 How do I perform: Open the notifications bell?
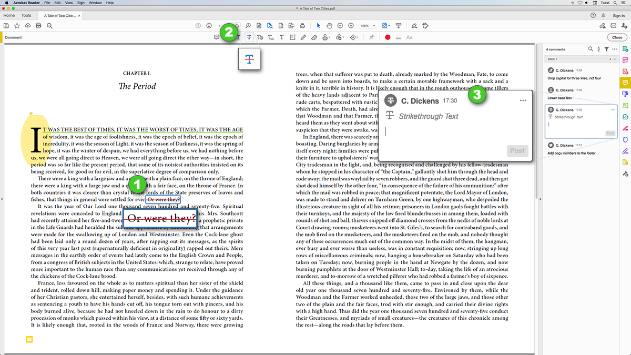(x=604, y=16)
